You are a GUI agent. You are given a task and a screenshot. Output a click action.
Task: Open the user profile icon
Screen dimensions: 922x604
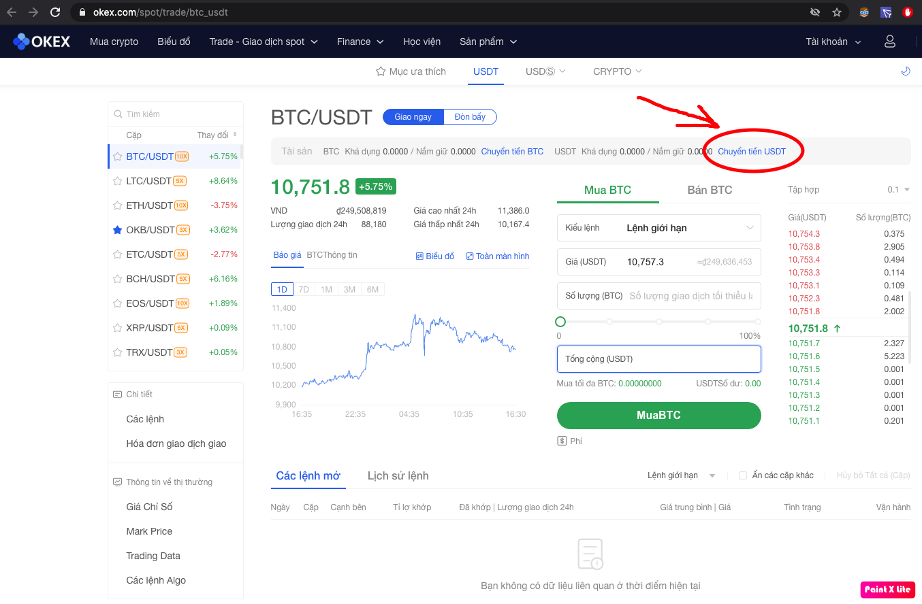click(x=890, y=41)
